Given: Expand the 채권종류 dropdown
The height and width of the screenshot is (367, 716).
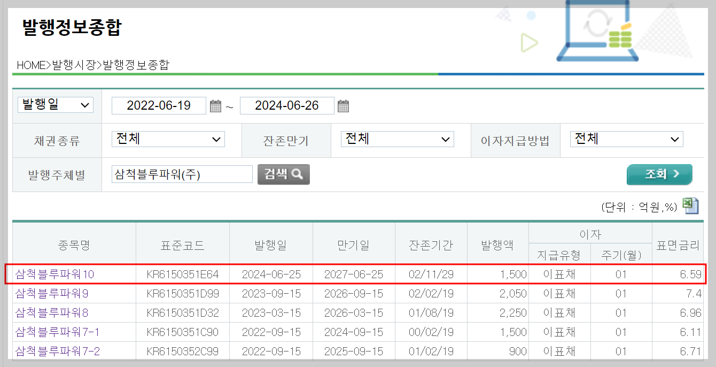Looking at the screenshot, I should (168, 139).
